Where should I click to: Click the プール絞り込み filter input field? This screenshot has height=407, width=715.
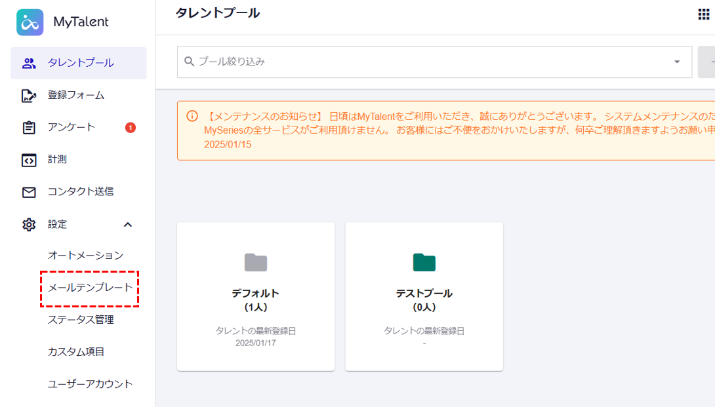coord(426,62)
